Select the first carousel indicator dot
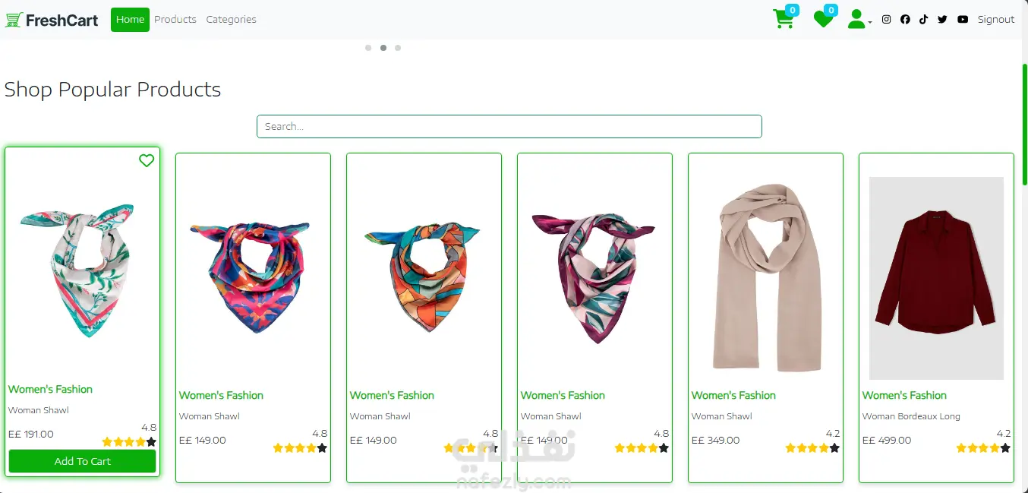Screen dimensions: 1028x493 click(368, 48)
